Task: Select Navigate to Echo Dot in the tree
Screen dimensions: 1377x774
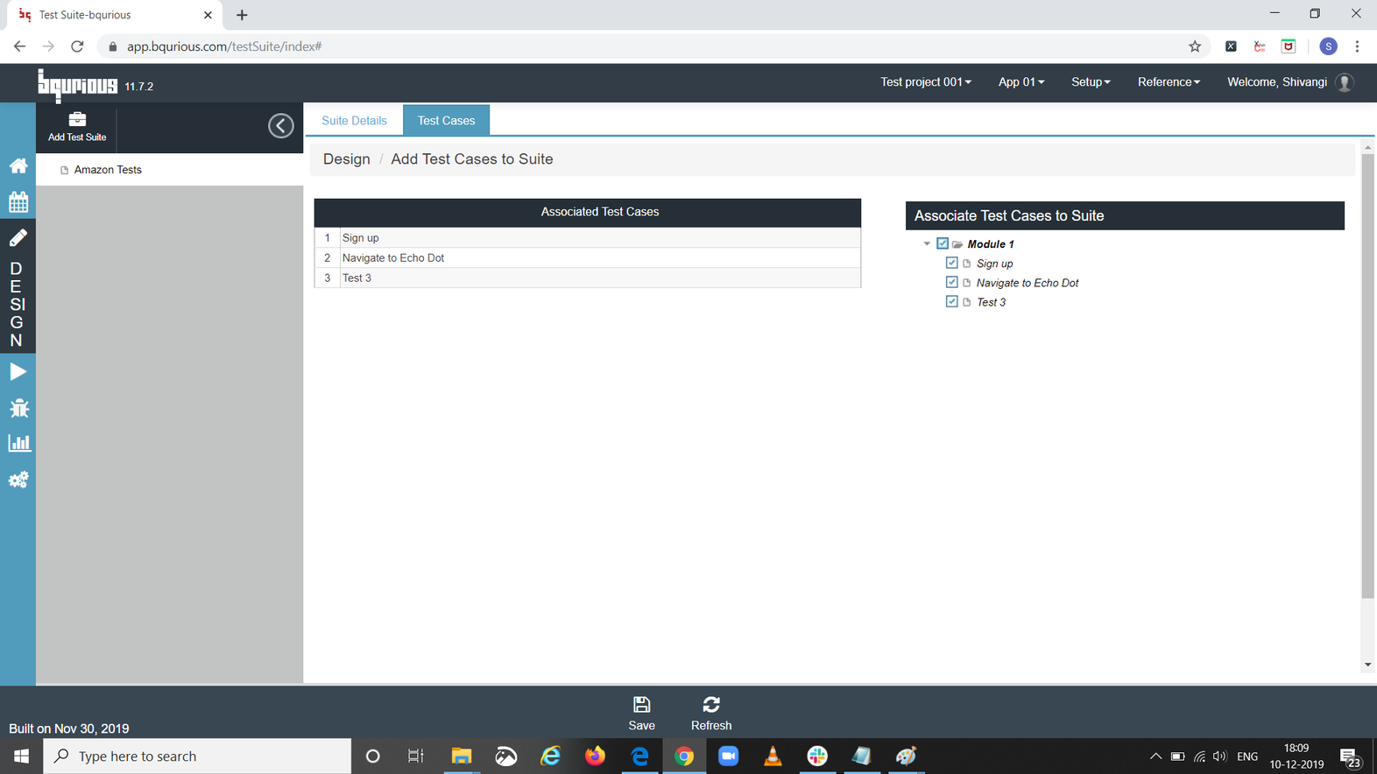Action: point(1027,283)
